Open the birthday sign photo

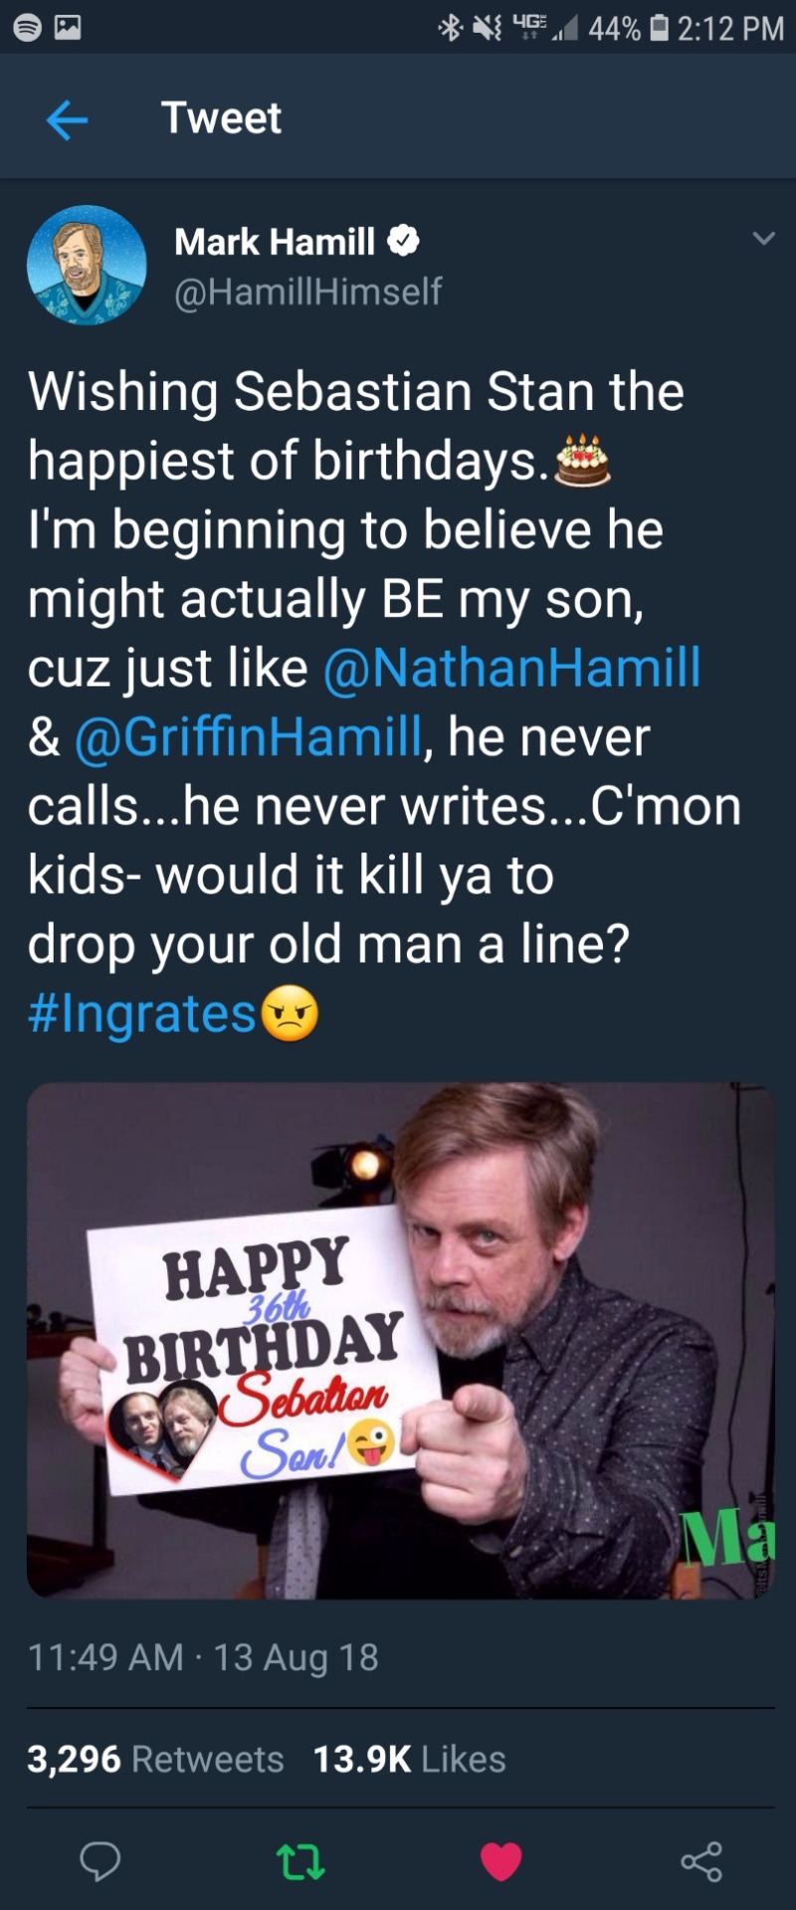(x=400, y=1340)
